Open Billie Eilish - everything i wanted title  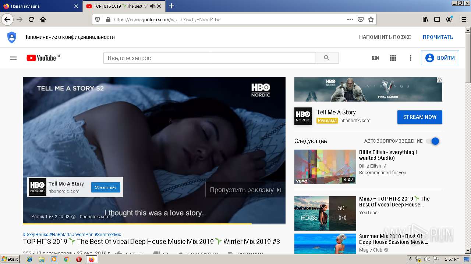pos(388,155)
